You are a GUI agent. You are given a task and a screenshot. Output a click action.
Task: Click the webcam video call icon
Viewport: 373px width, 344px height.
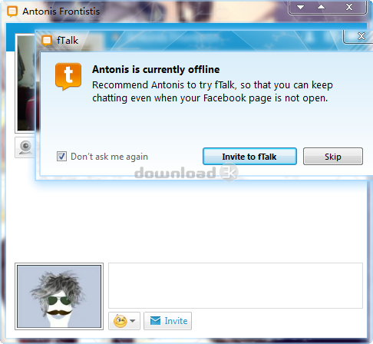25,147
